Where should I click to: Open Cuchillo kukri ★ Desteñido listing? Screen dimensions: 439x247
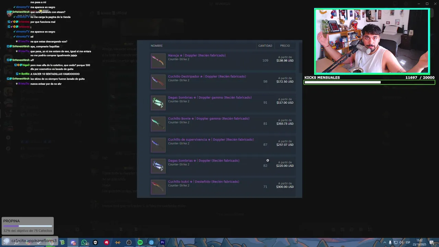tap(203, 182)
